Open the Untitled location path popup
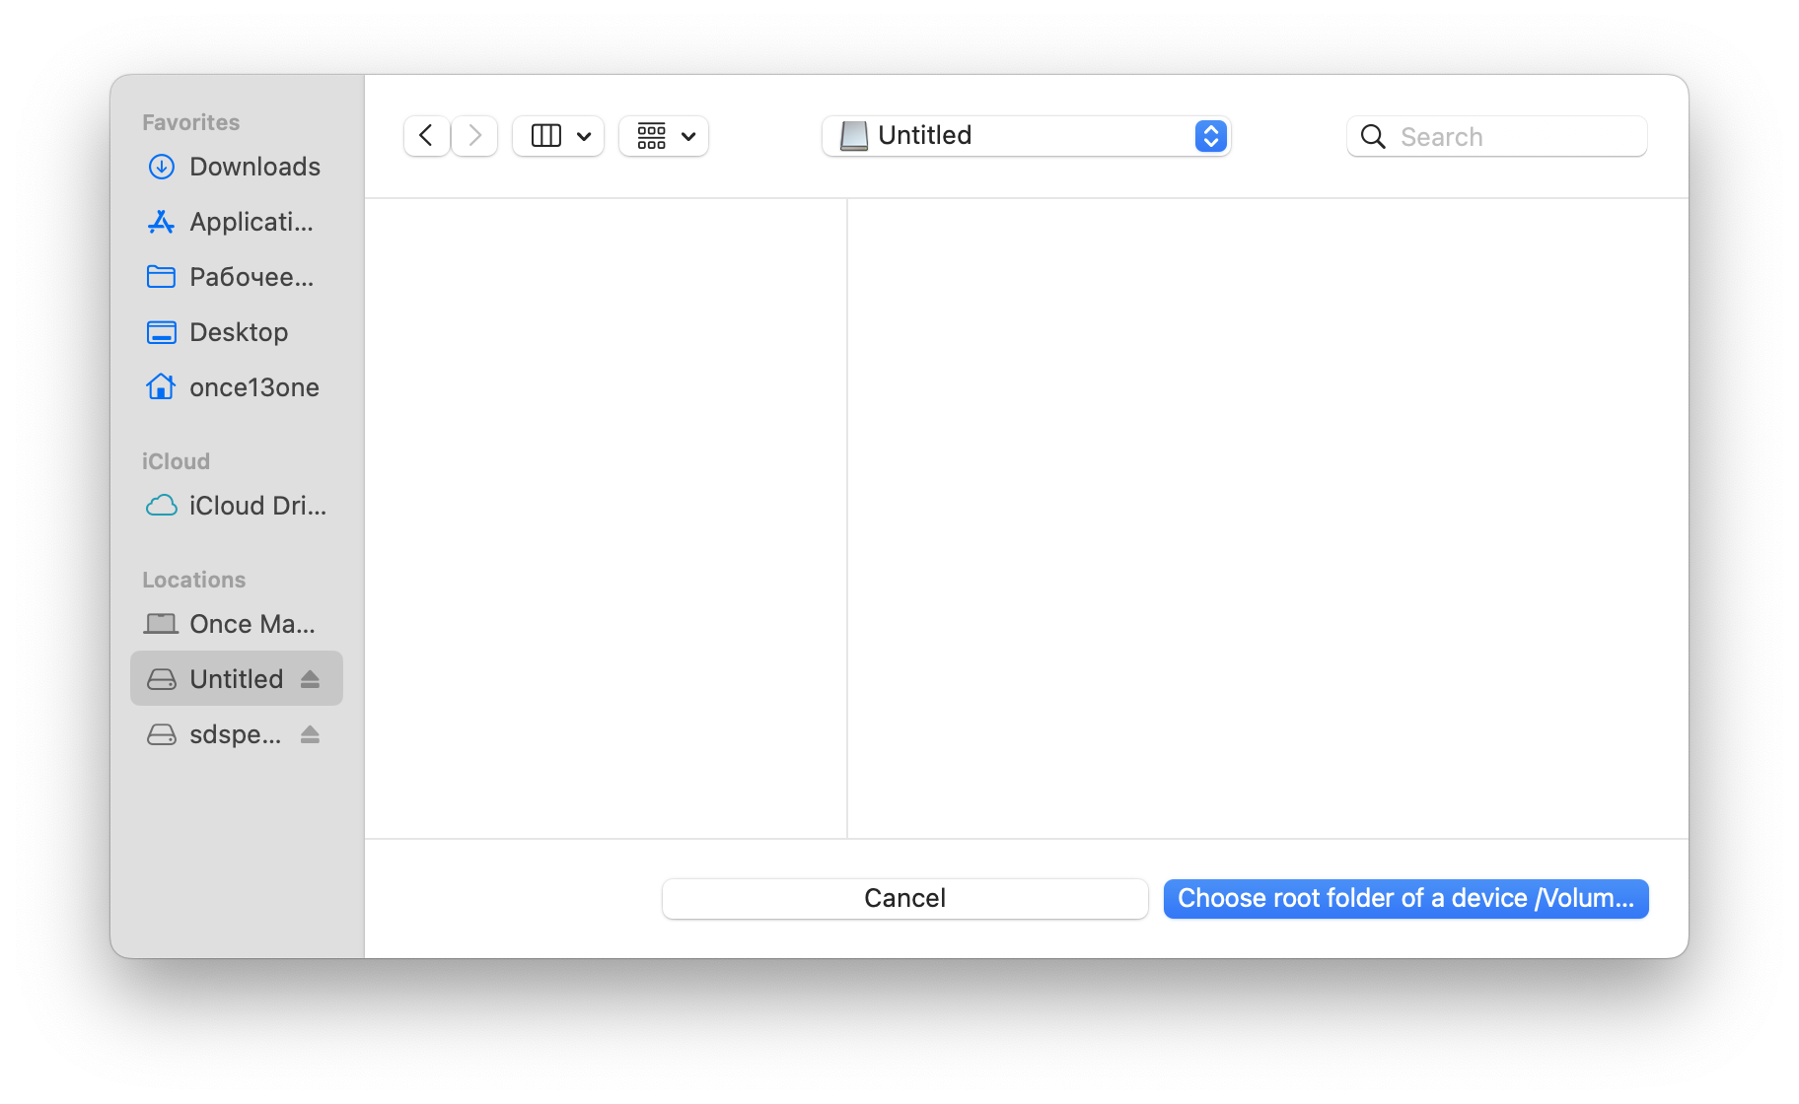 pos(1026,136)
